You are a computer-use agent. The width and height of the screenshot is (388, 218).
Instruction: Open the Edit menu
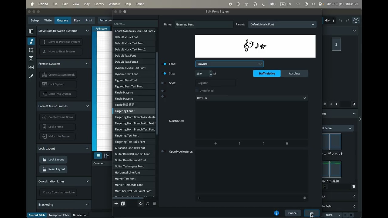[65, 4]
